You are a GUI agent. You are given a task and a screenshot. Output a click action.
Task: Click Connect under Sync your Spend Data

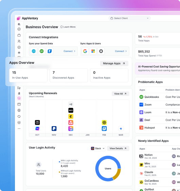(x=69, y=51)
